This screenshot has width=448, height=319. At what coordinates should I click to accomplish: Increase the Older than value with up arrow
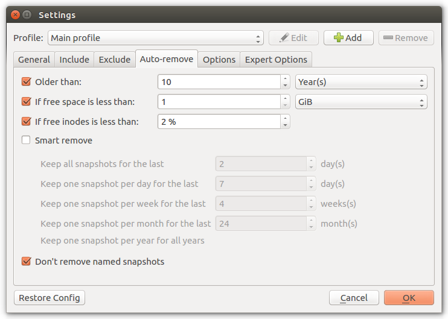pos(285,78)
